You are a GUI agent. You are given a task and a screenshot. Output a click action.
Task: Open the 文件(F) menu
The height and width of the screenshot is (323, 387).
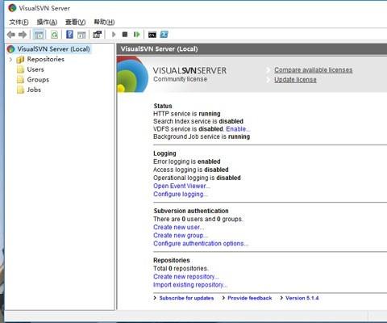[19, 22]
